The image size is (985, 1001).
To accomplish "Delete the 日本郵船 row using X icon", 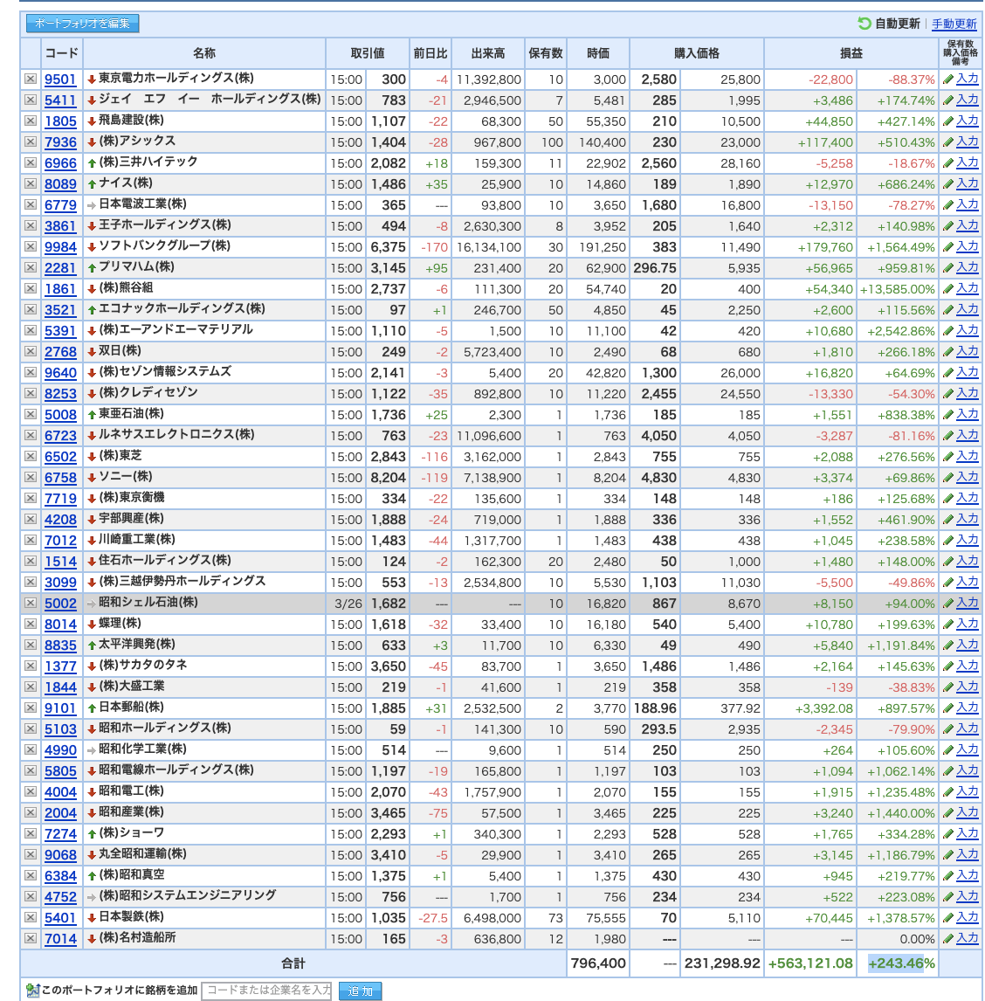I will click(30, 708).
